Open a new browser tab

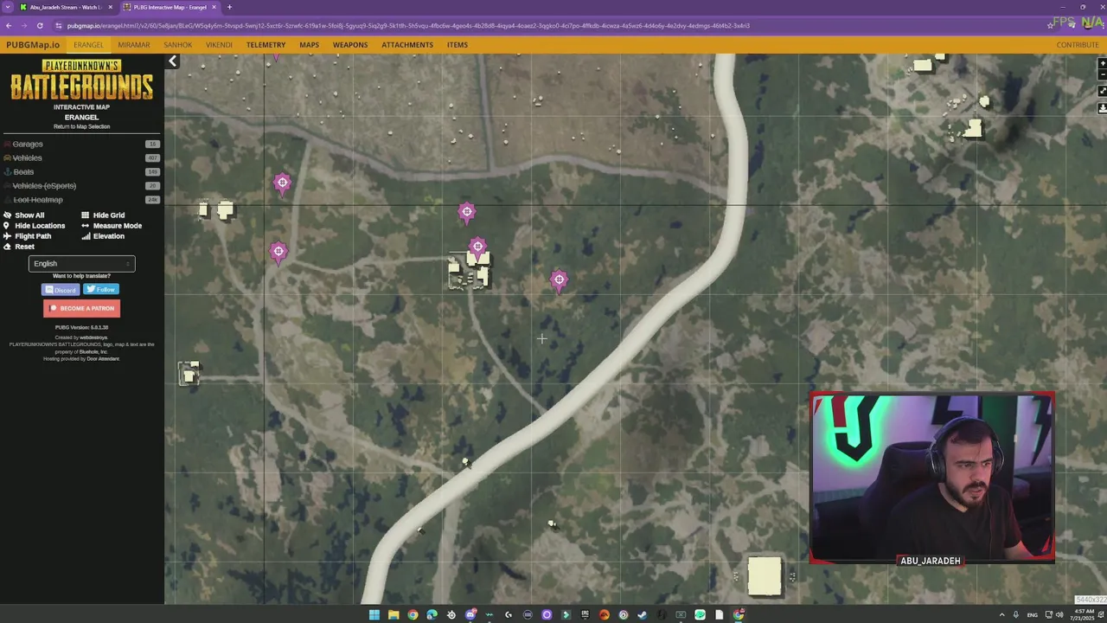coord(229,7)
